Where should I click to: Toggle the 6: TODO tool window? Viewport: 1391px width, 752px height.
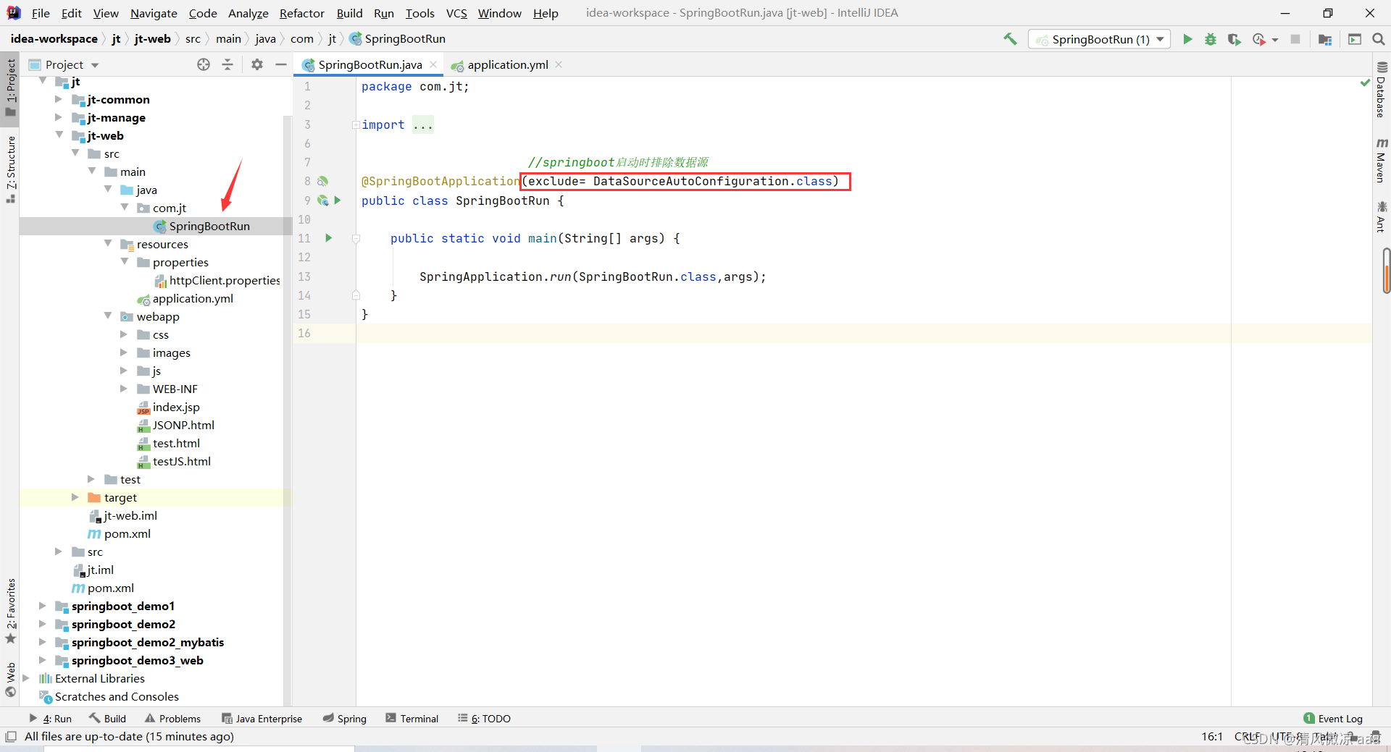485,719
